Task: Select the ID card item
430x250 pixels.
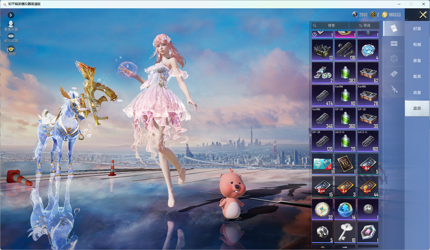Action: point(345,164)
